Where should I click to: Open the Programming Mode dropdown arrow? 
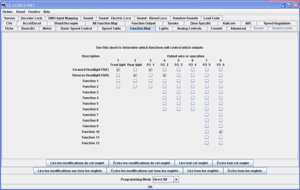(176, 179)
